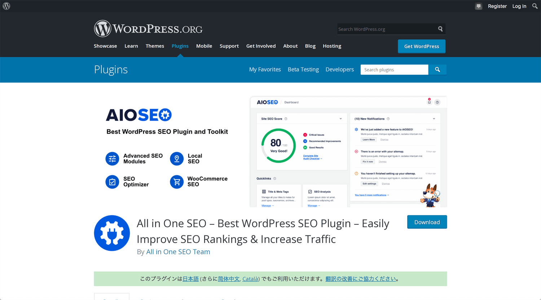The width and height of the screenshot is (541, 300).
Task: Collapse the New Notifications panel chevron
Action: pos(434,119)
